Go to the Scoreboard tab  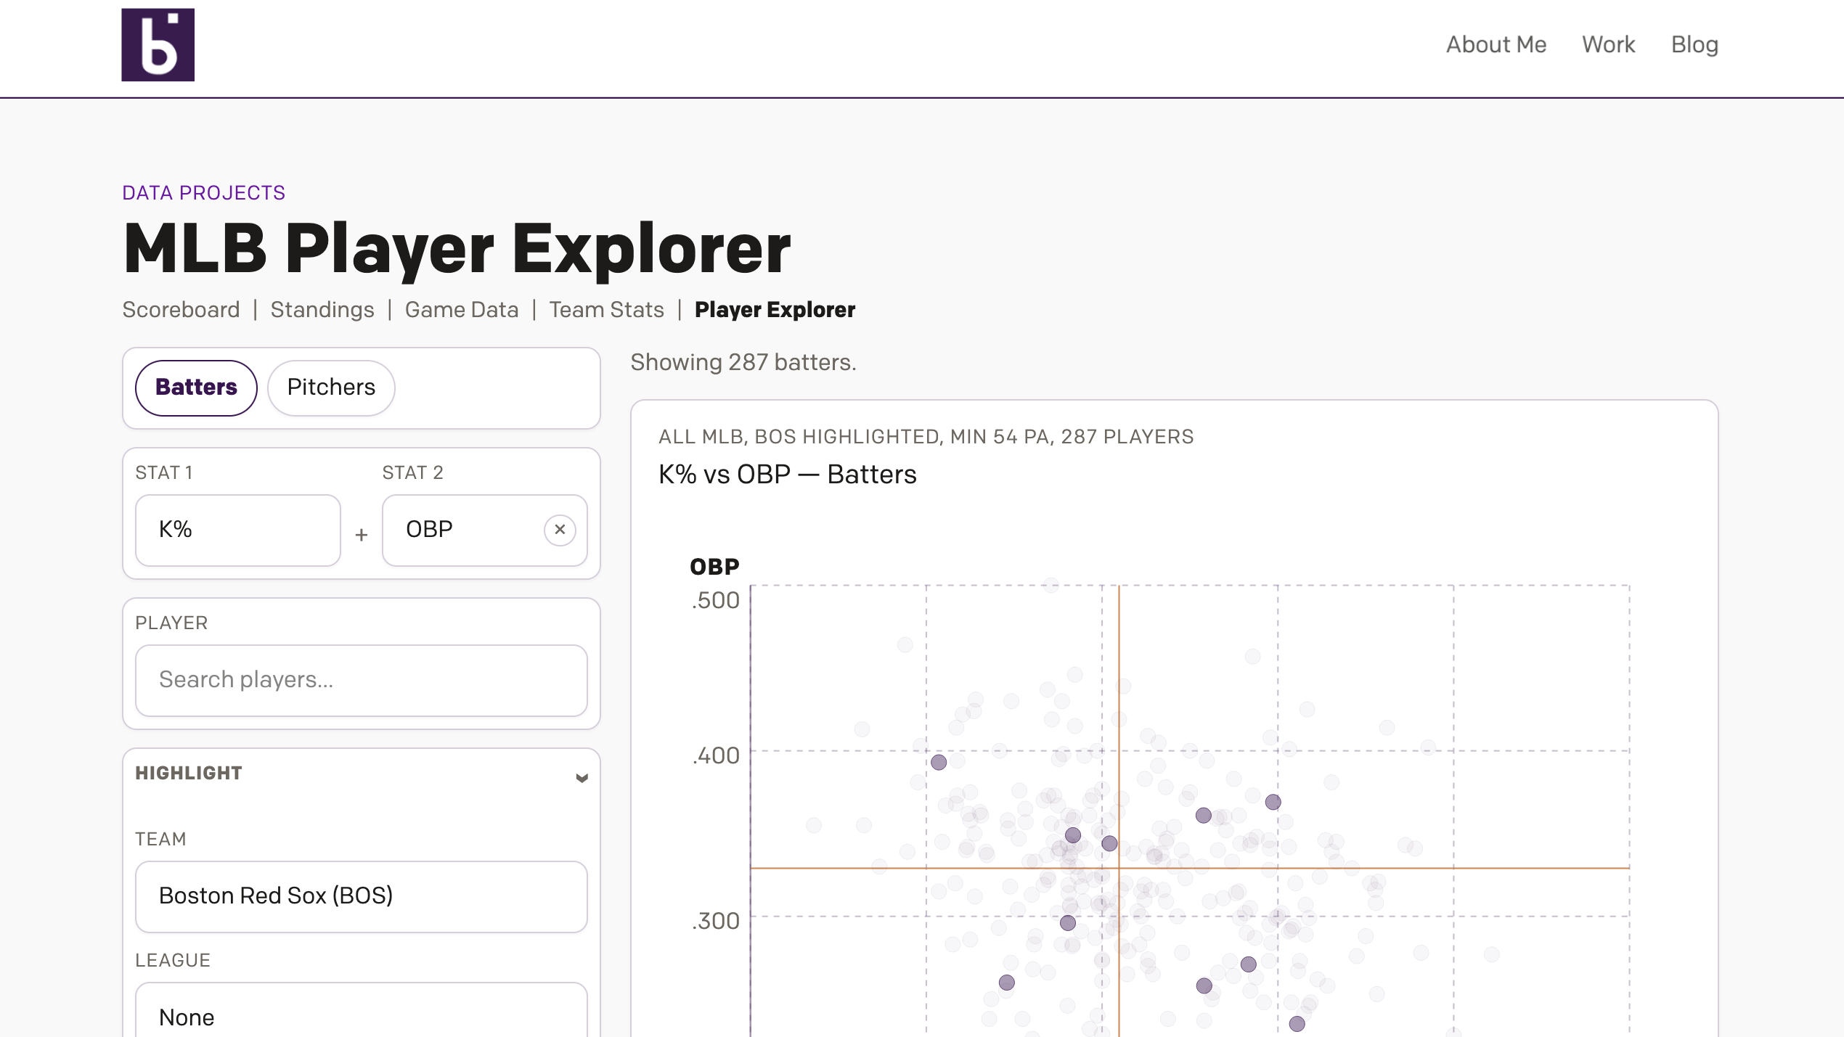coord(181,310)
